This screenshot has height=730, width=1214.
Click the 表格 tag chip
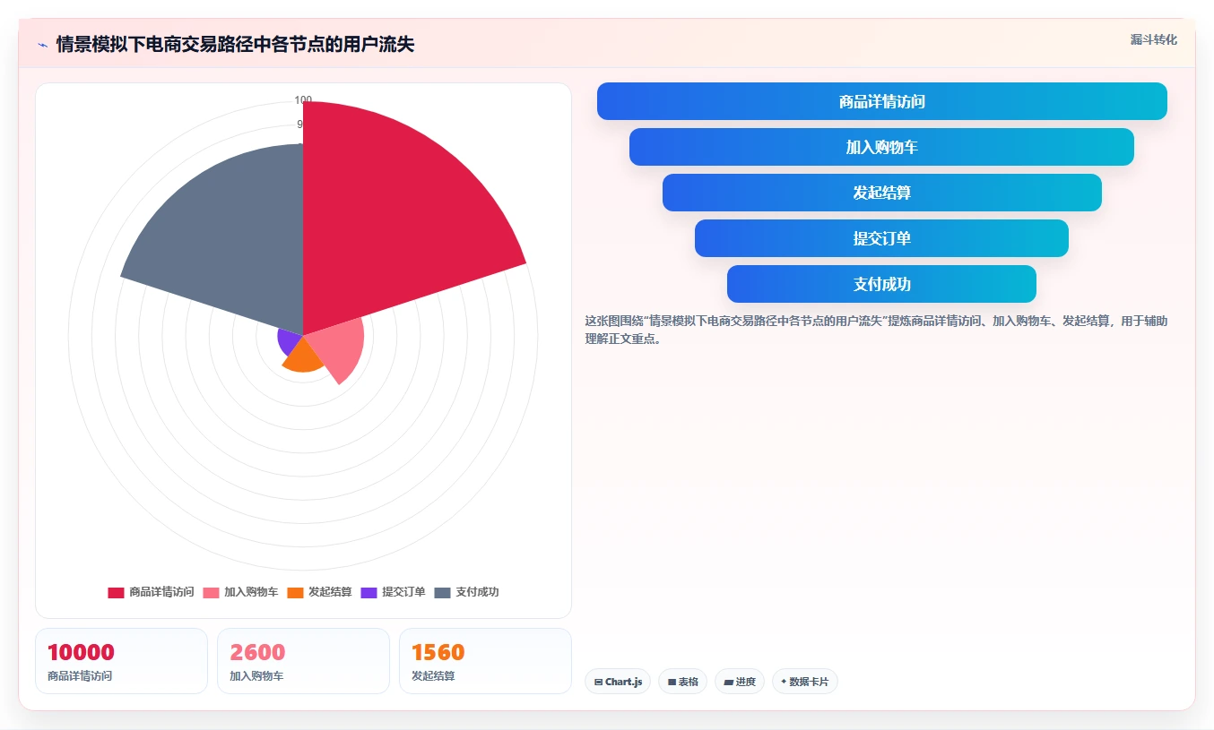pos(682,682)
